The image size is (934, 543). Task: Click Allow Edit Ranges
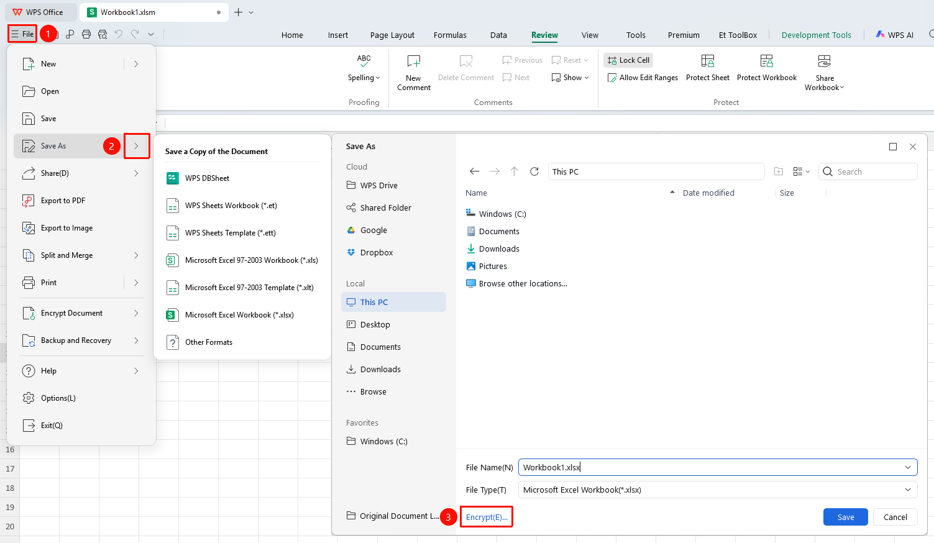pos(643,78)
